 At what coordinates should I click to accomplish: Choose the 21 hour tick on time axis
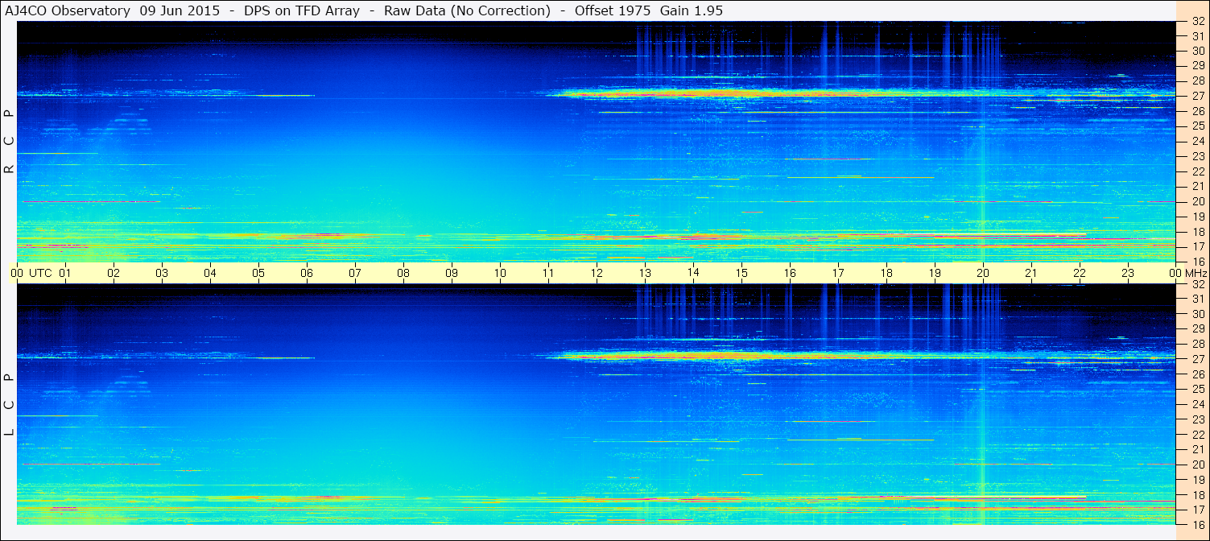1031,273
